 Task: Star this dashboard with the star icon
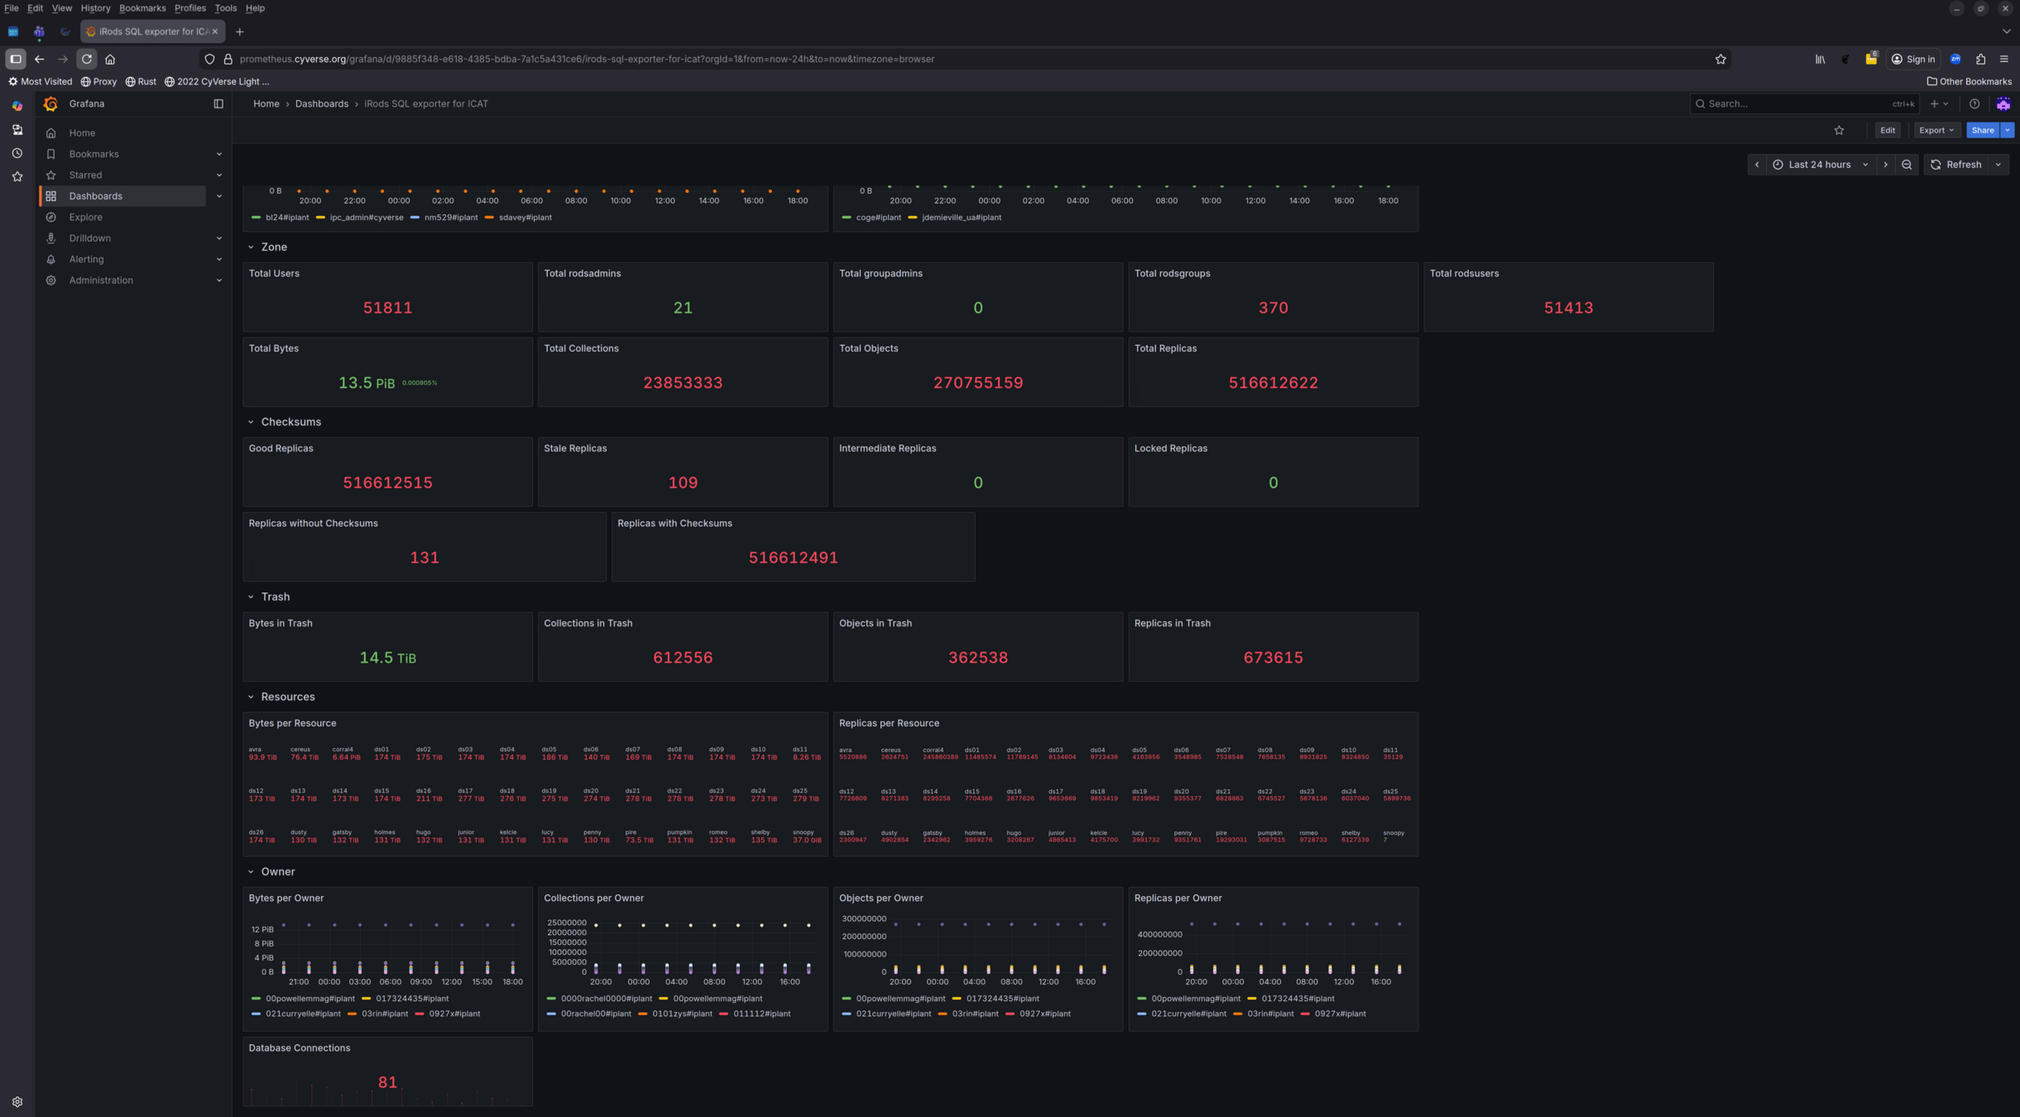[x=1839, y=130]
